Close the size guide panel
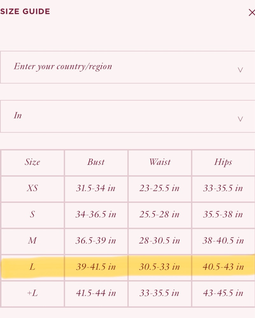 click(x=252, y=13)
